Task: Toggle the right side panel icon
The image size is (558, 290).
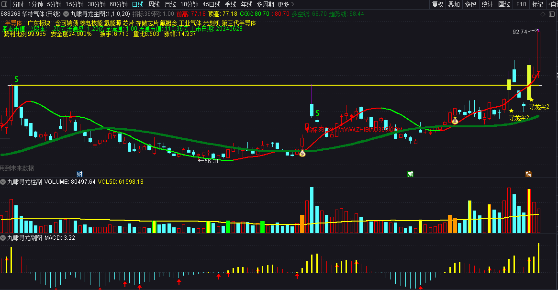Action: coord(552,14)
